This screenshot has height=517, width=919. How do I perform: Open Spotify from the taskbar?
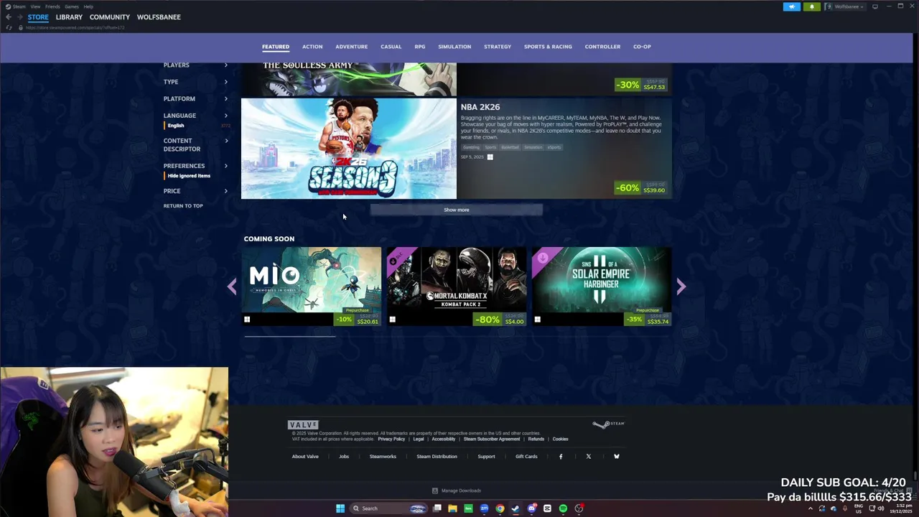[563, 508]
